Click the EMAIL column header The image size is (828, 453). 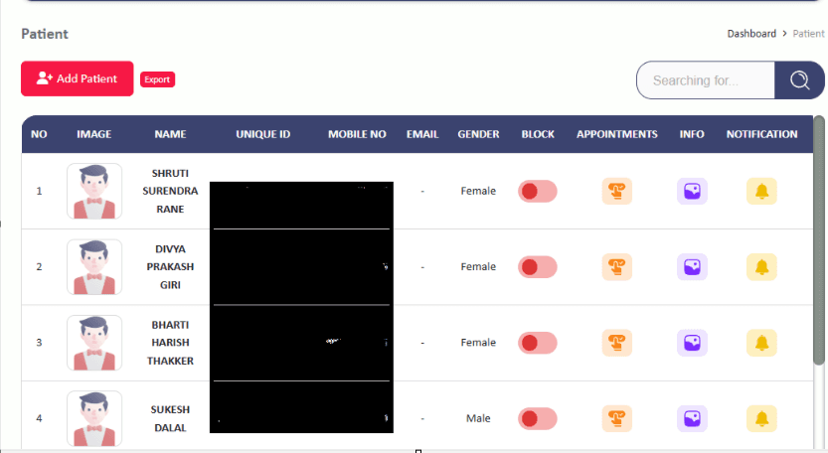[422, 135]
